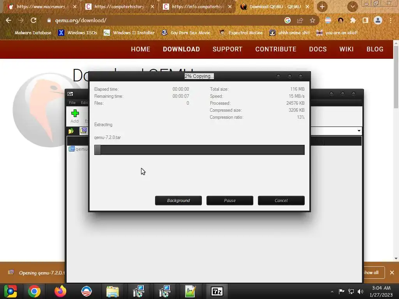Click the extraction progress bar
Viewport: 399px width, 299px height.
(199, 150)
